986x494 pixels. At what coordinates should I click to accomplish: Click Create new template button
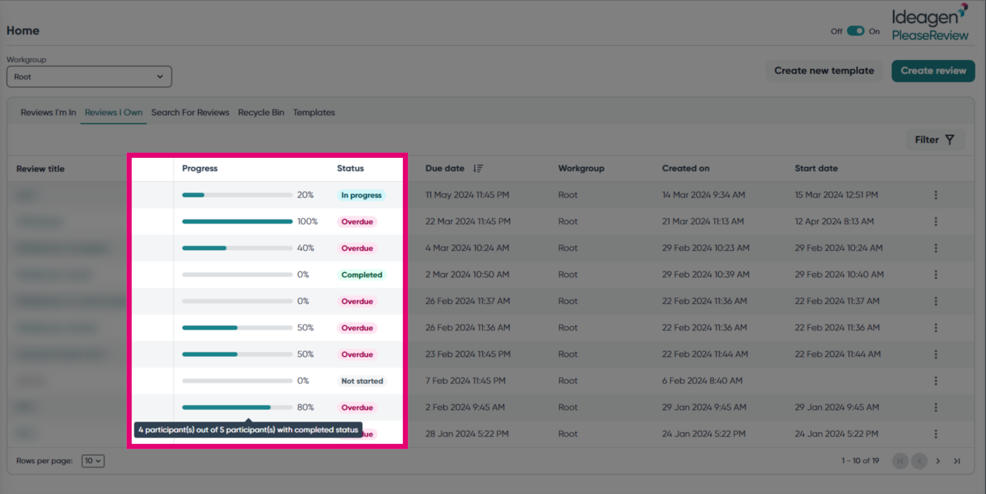[x=824, y=71]
